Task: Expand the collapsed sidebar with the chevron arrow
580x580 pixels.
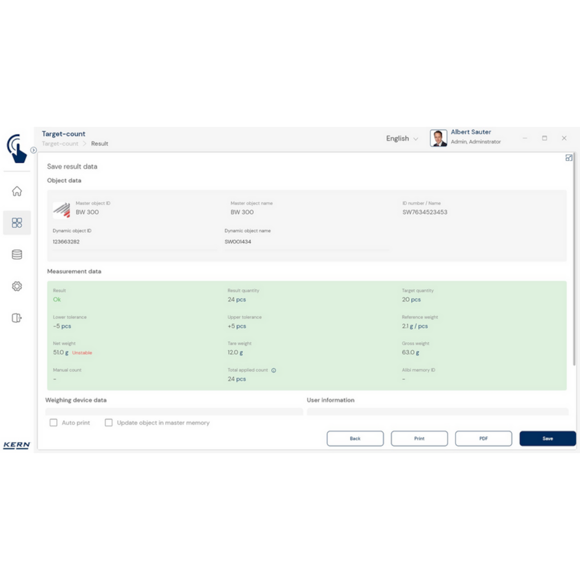Action: click(33, 149)
